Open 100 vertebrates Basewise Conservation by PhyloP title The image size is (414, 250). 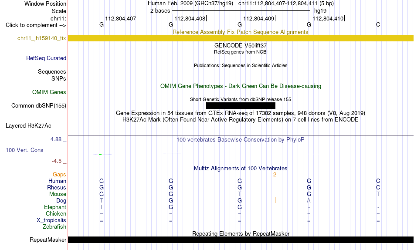click(x=241, y=140)
